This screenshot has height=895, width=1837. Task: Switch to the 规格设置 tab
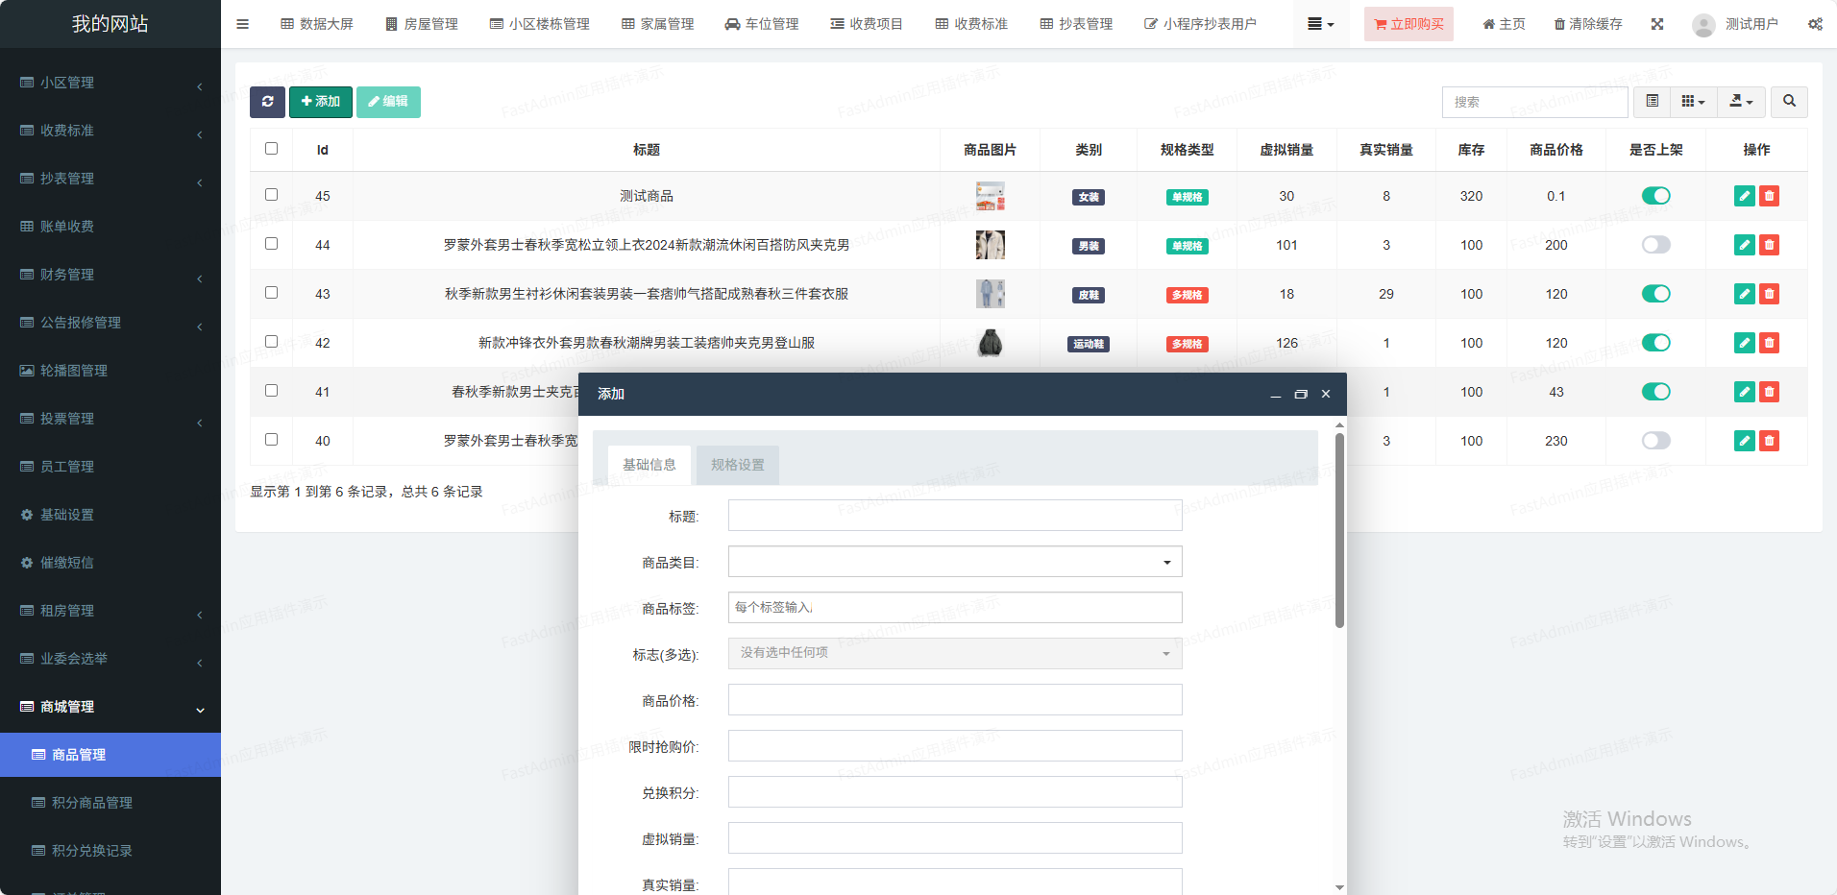click(x=737, y=465)
